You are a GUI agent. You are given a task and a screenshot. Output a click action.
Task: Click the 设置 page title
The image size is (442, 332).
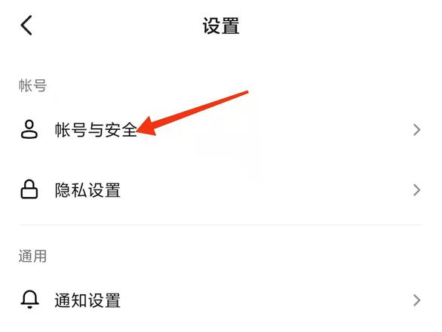pyautogui.click(x=221, y=26)
